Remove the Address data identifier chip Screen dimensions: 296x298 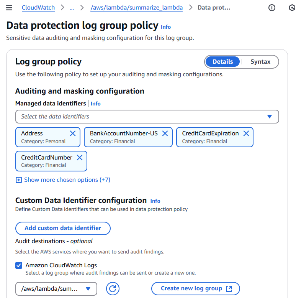pos(72,133)
